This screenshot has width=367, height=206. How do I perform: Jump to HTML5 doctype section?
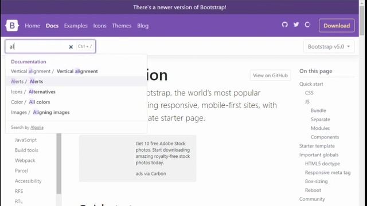click(322, 164)
